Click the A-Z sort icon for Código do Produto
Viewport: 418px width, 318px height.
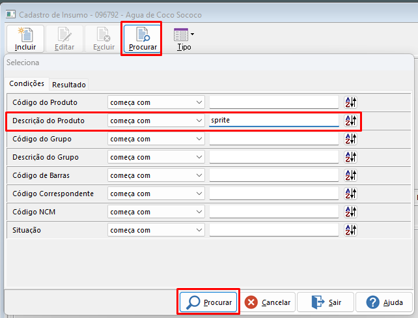(x=350, y=102)
